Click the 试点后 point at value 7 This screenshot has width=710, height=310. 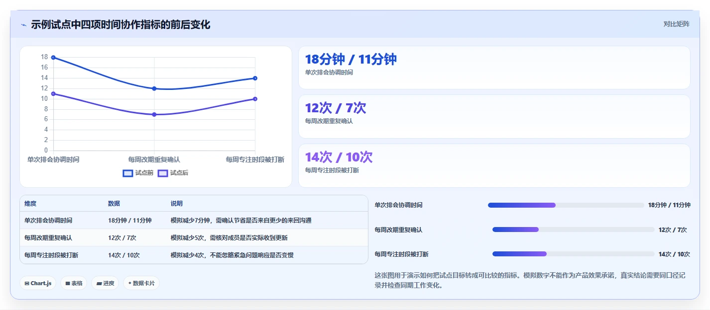pos(154,114)
